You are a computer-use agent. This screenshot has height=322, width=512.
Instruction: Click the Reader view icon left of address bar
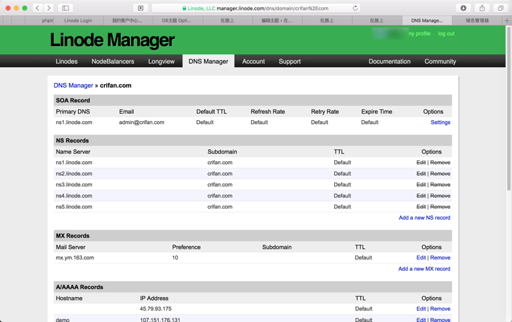coord(141,8)
